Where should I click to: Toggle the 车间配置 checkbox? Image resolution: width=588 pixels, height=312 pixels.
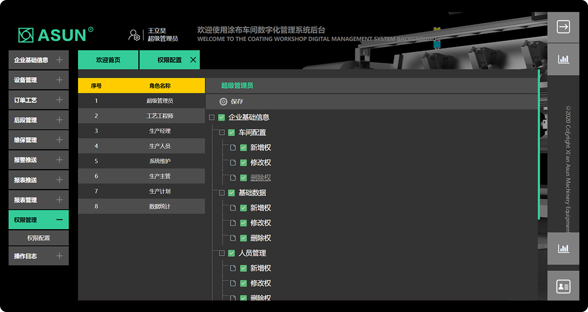click(231, 133)
